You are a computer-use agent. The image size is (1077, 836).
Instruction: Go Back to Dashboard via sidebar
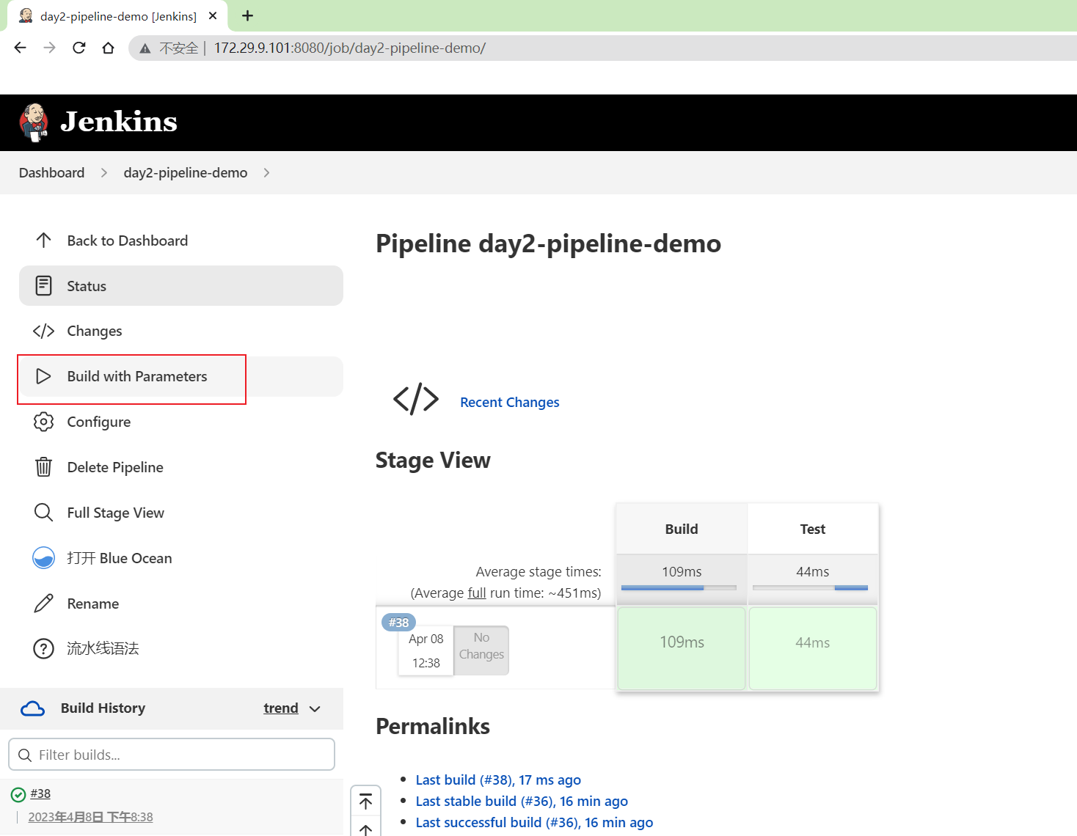[x=181, y=241]
